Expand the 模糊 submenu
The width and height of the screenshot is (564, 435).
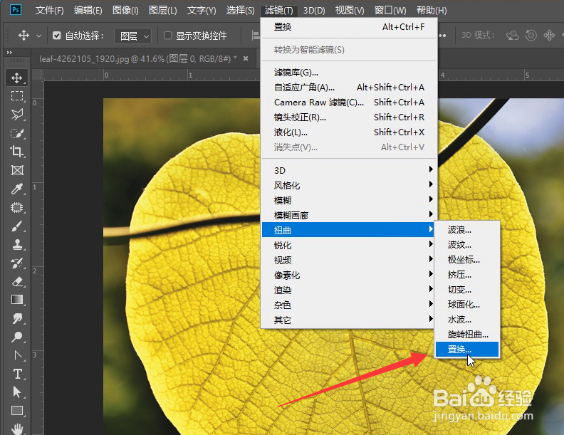[348, 200]
